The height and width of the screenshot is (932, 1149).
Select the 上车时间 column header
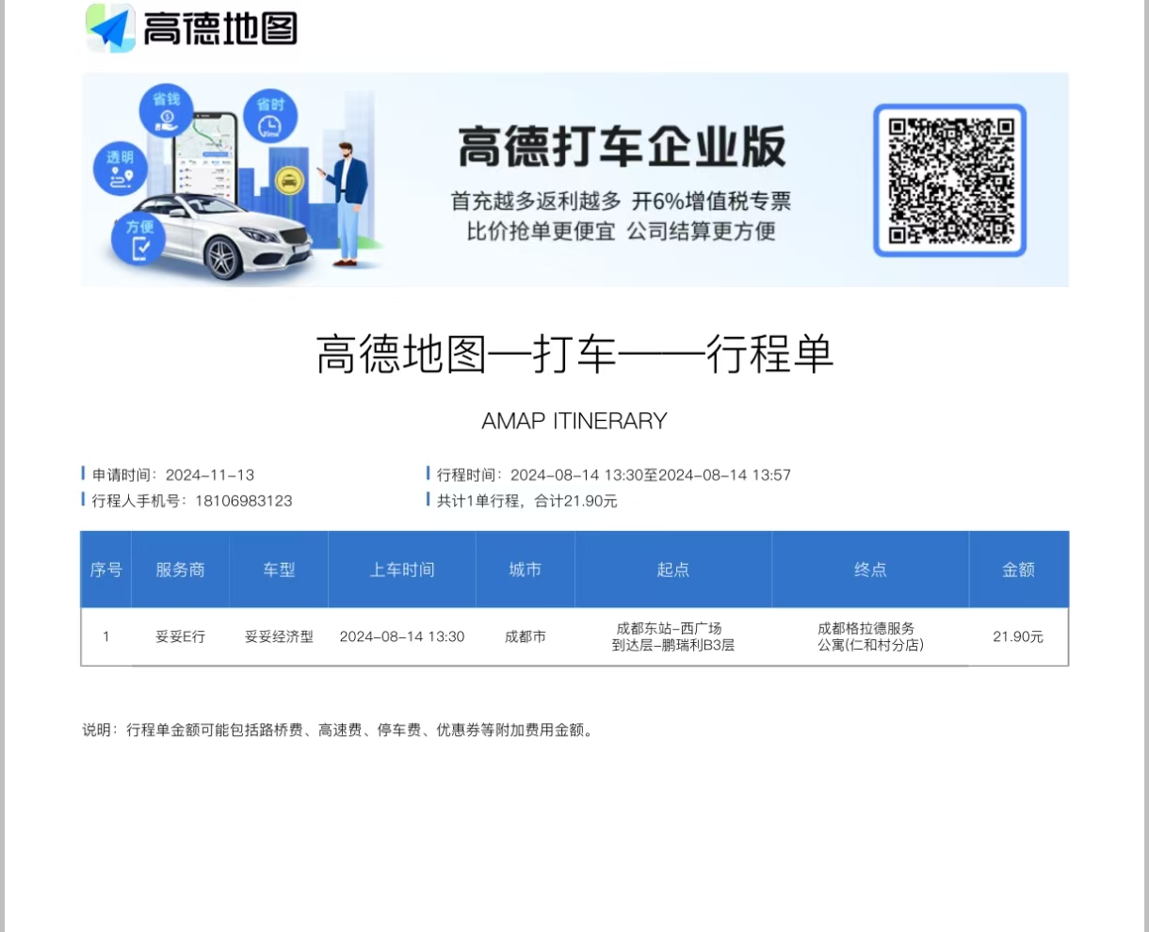point(402,570)
